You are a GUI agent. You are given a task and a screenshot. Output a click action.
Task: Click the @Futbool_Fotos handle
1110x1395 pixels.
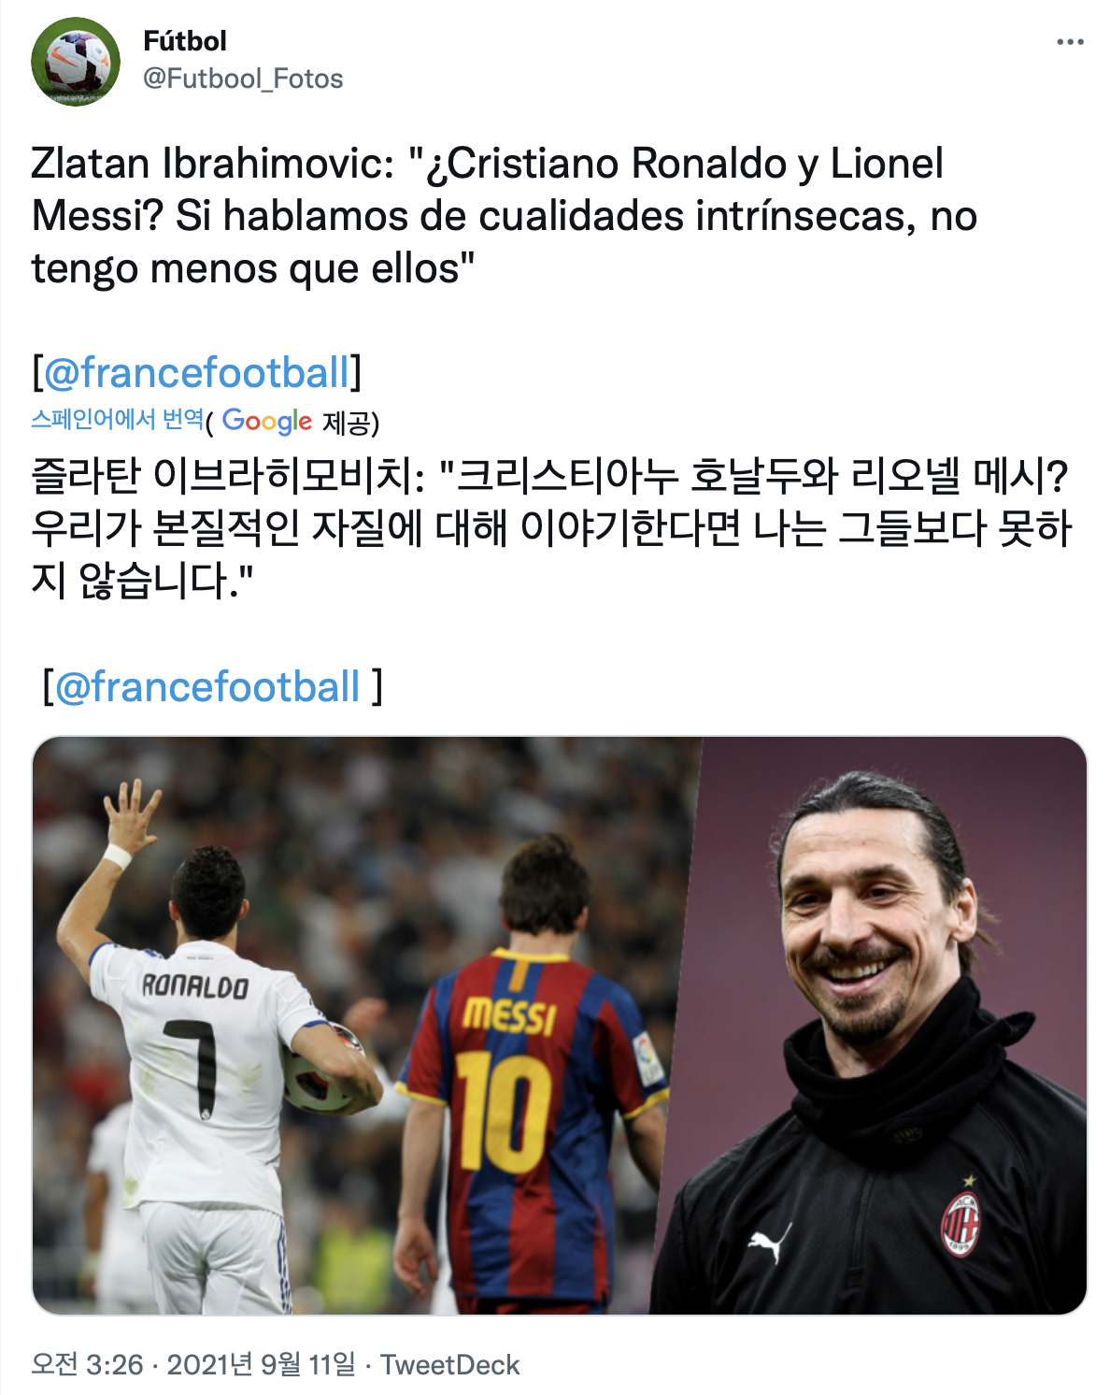click(243, 79)
